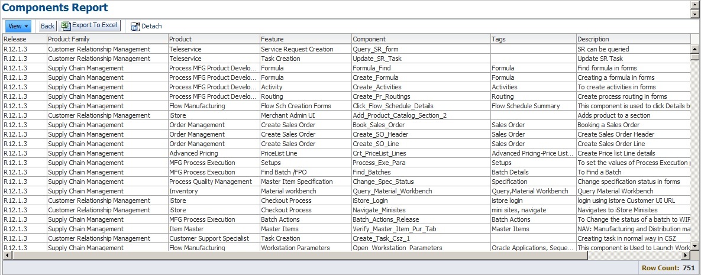Click the table vertical scrollbar up arrow
The image size is (701, 275).
pyautogui.click(x=694, y=48)
